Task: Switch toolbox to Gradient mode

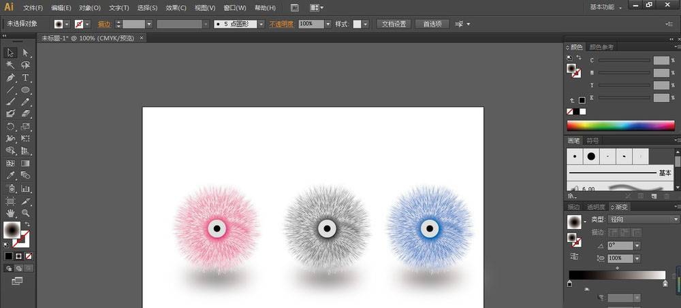Action: tap(18, 256)
